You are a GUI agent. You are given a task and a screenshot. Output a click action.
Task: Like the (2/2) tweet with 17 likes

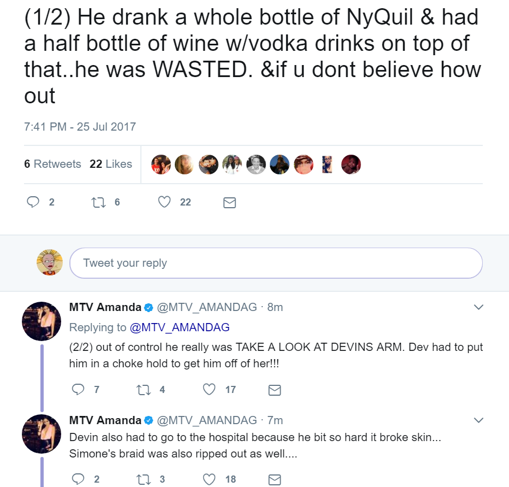[x=209, y=389]
